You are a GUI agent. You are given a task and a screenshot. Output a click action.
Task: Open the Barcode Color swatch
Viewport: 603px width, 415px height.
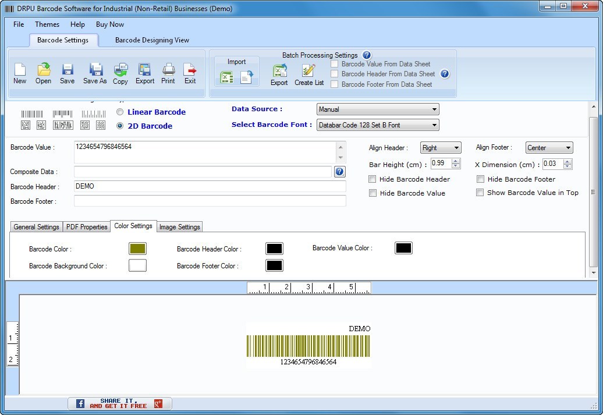coord(137,249)
